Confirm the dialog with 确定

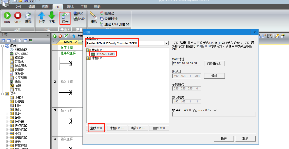[x=223, y=139]
